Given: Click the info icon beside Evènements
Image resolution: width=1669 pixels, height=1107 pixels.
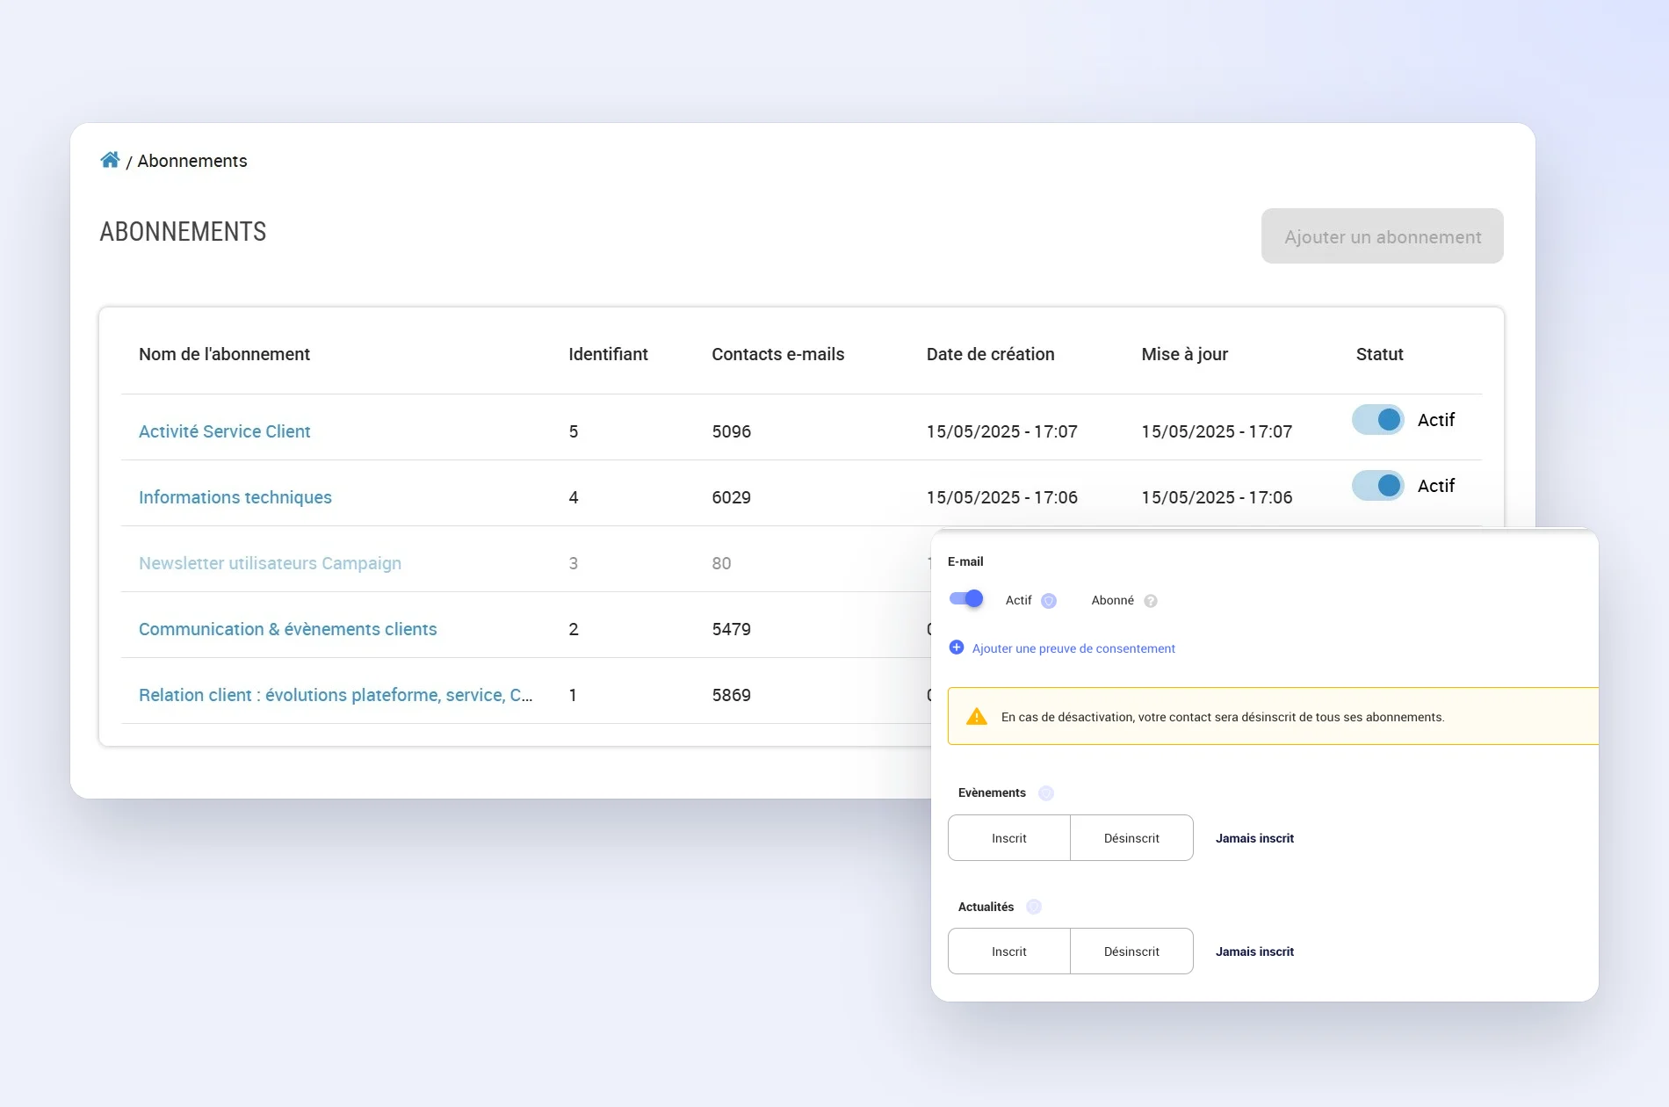Looking at the screenshot, I should [1046, 793].
